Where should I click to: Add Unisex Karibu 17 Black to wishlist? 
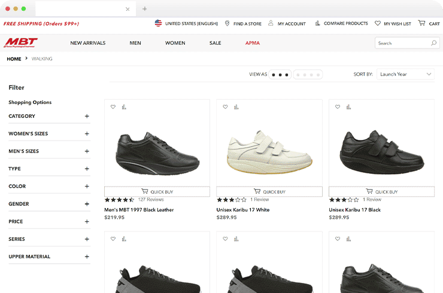(x=338, y=106)
